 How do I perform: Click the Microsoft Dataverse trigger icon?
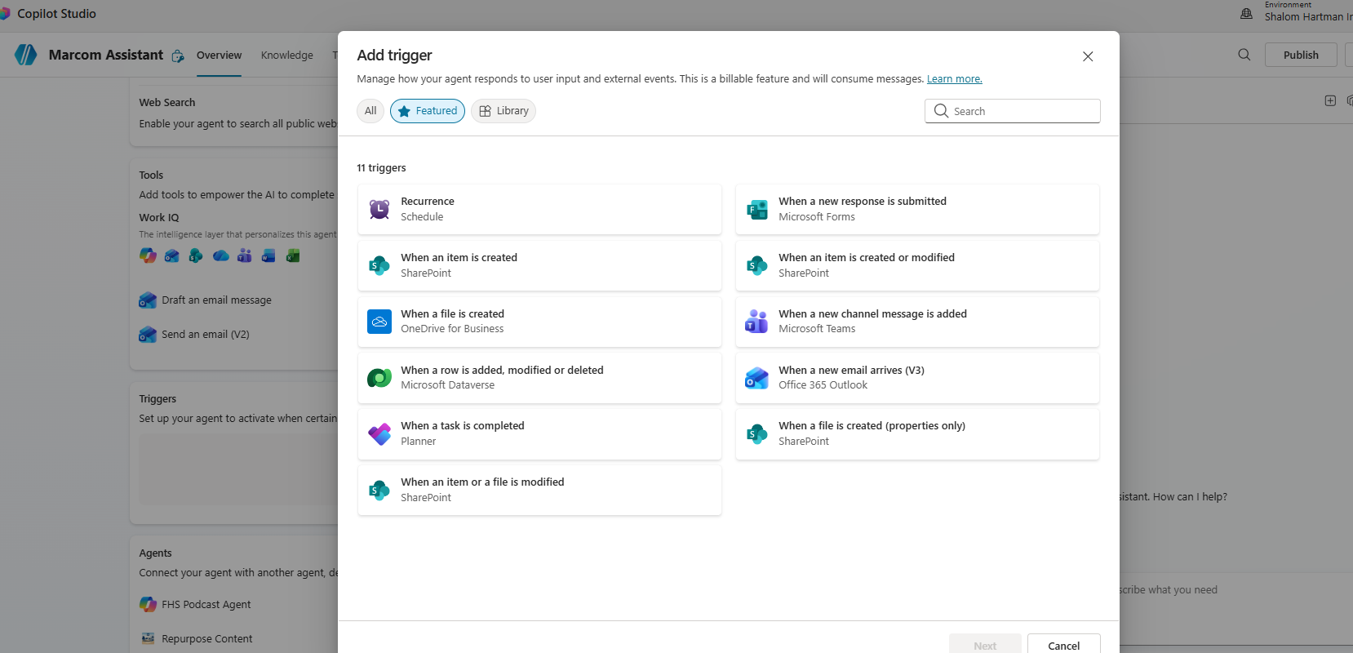click(379, 378)
